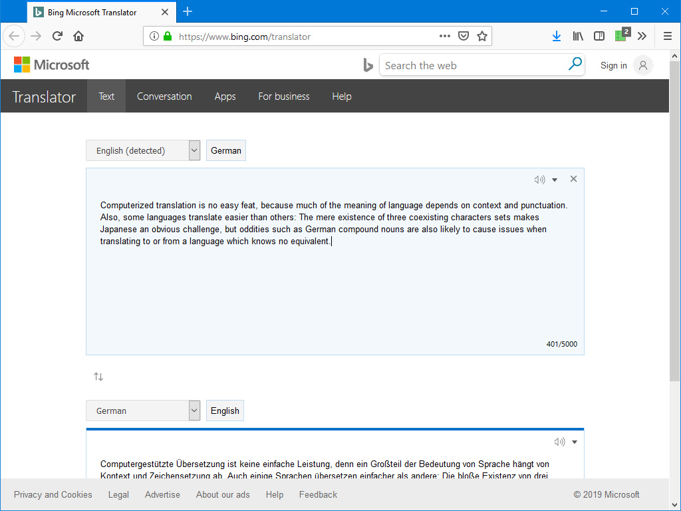Open the German target language dropdown
The image size is (681, 511).
[x=143, y=411]
